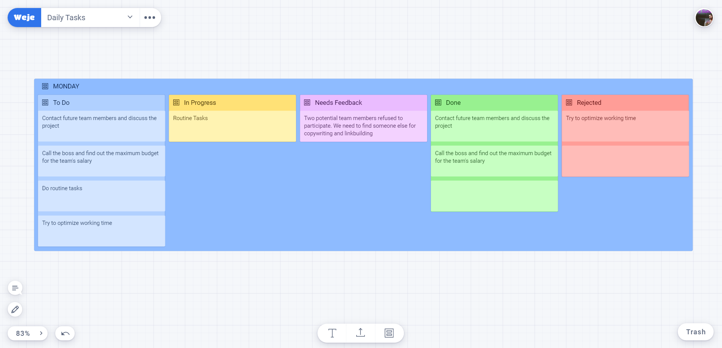
Task: Click the Daily Tasks board name
Action: [x=66, y=18]
